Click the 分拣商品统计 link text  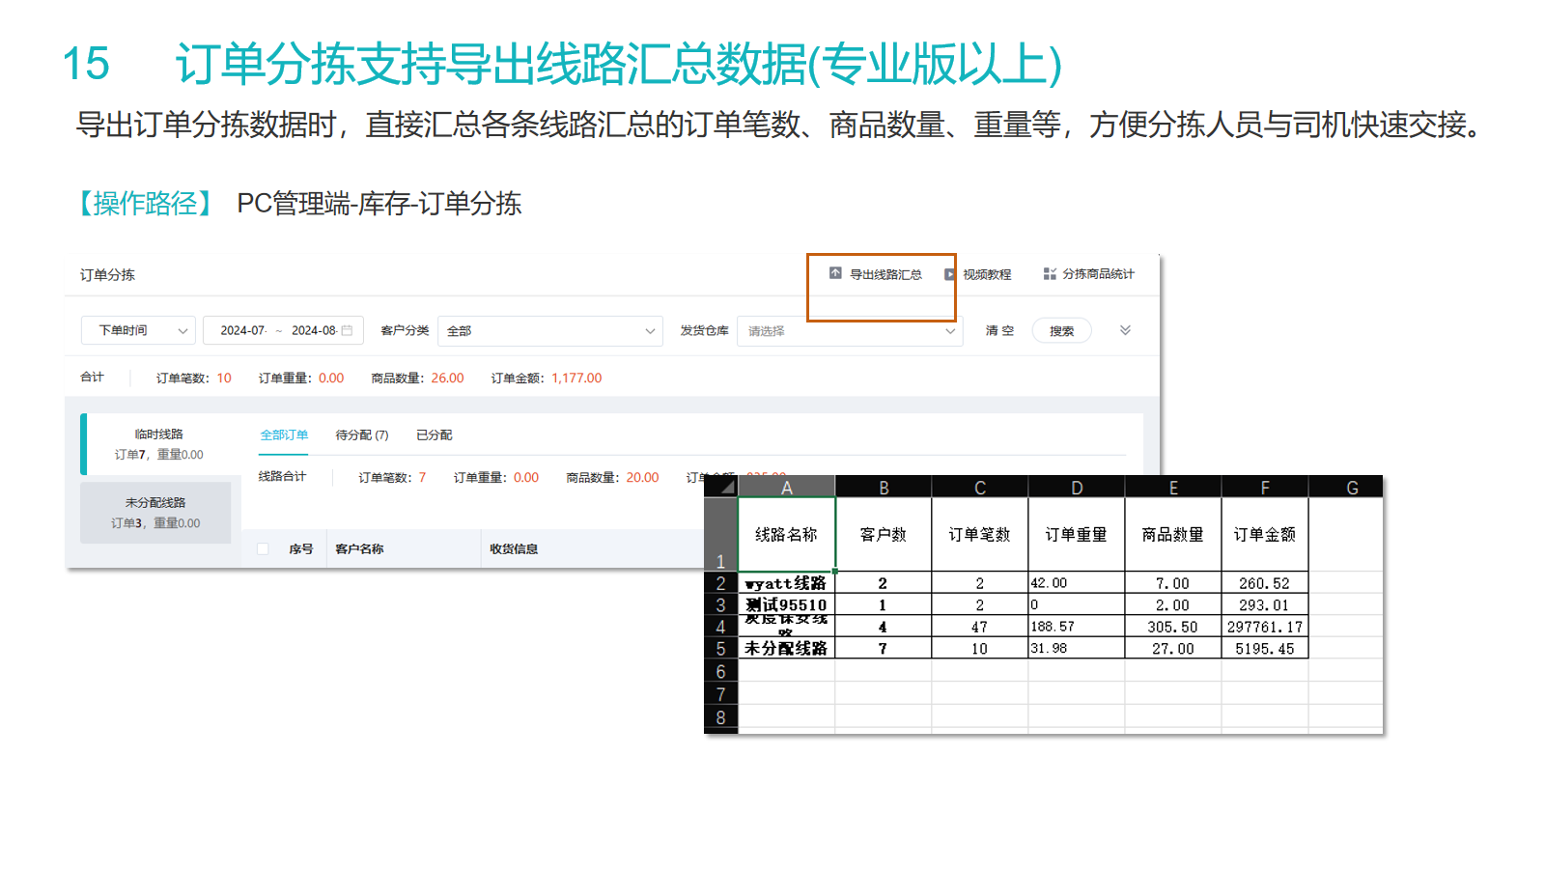point(1099,274)
